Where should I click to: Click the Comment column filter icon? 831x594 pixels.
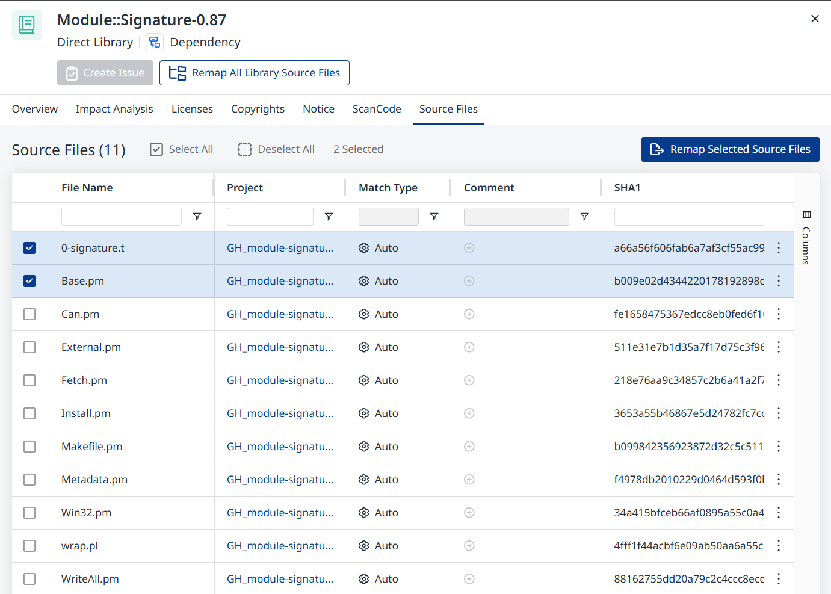pyautogui.click(x=584, y=217)
